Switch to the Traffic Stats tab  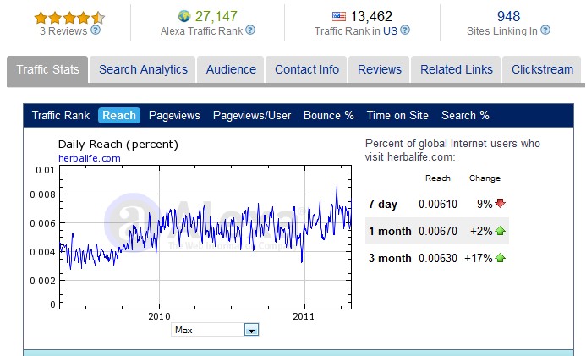(47, 69)
